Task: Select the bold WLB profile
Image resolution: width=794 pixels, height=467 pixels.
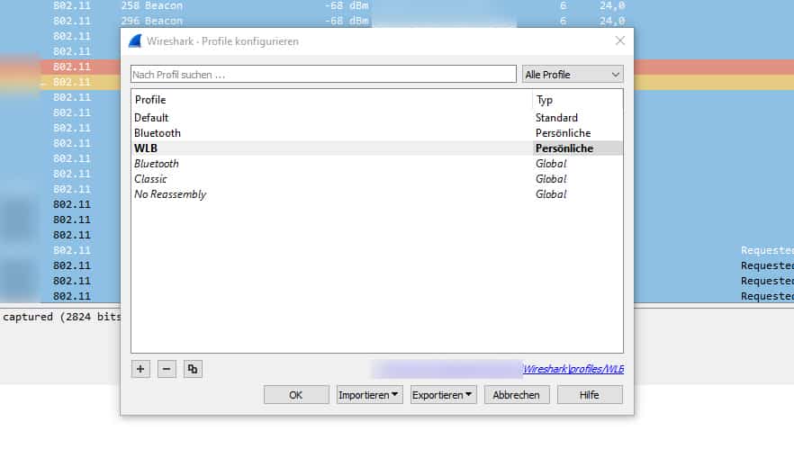Action: (376, 148)
